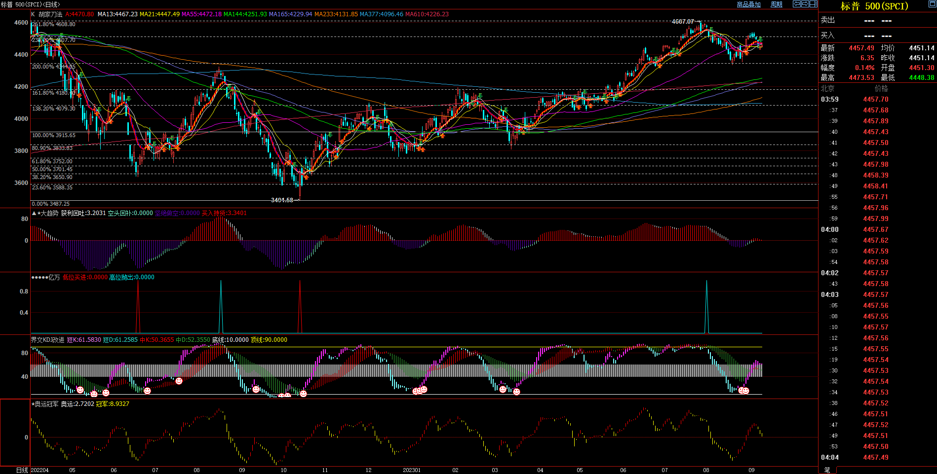Click the rightmost cyan 高位抛出 spike
The image size is (937, 474).
click(x=706, y=306)
